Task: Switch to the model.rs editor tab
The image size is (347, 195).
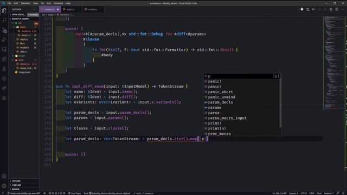Action: 93,10
